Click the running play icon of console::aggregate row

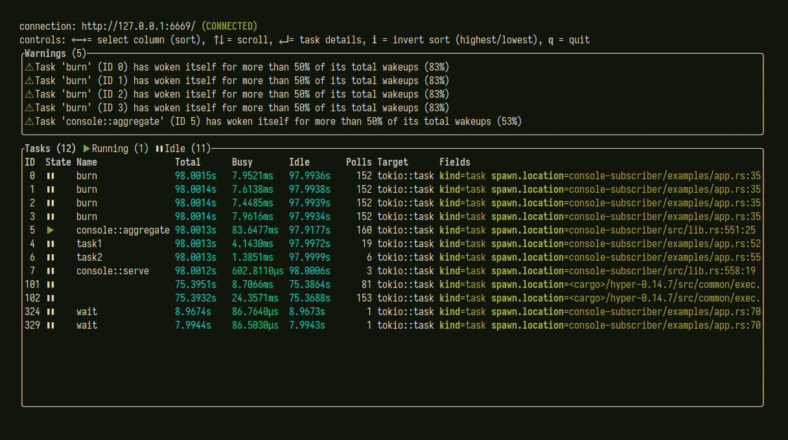(51, 230)
